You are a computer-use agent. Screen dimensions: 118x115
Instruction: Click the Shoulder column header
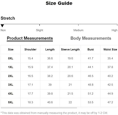point(30,50)
